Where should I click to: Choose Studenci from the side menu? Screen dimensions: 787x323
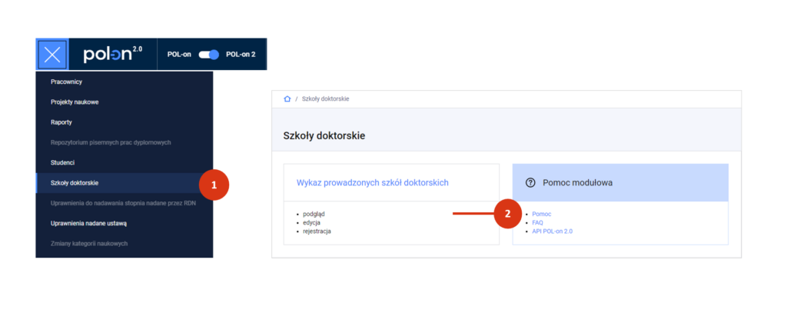click(x=62, y=162)
